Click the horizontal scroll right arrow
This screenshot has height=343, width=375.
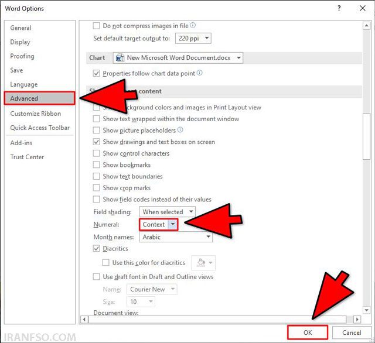coord(357,320)
